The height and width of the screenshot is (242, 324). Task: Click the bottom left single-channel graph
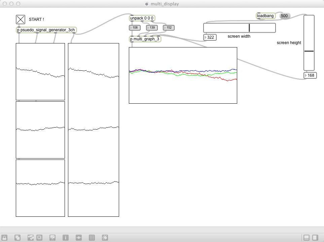(x=40, y=188)
